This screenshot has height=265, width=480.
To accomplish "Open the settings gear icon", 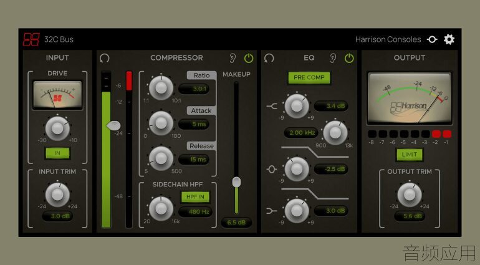I will point(449,39).
